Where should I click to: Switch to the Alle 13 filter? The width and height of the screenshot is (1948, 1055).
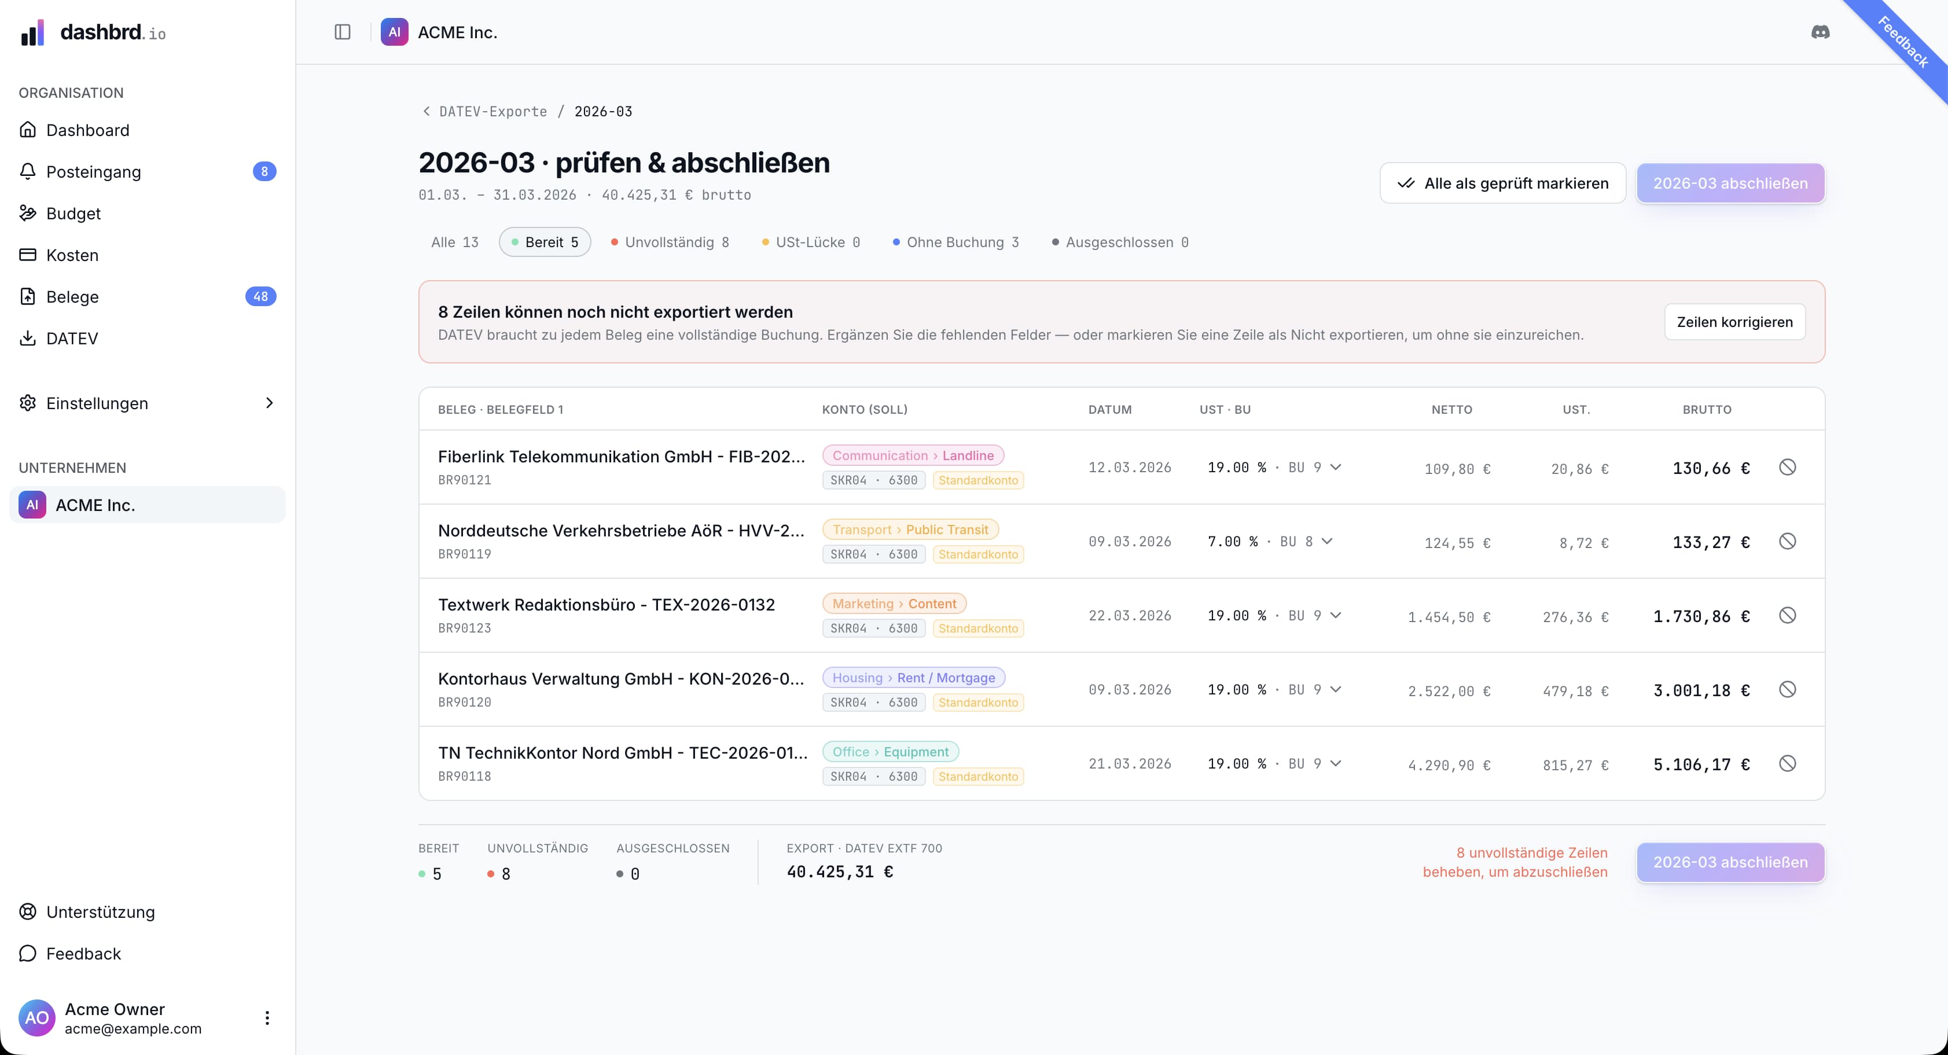tap(454, 242)
